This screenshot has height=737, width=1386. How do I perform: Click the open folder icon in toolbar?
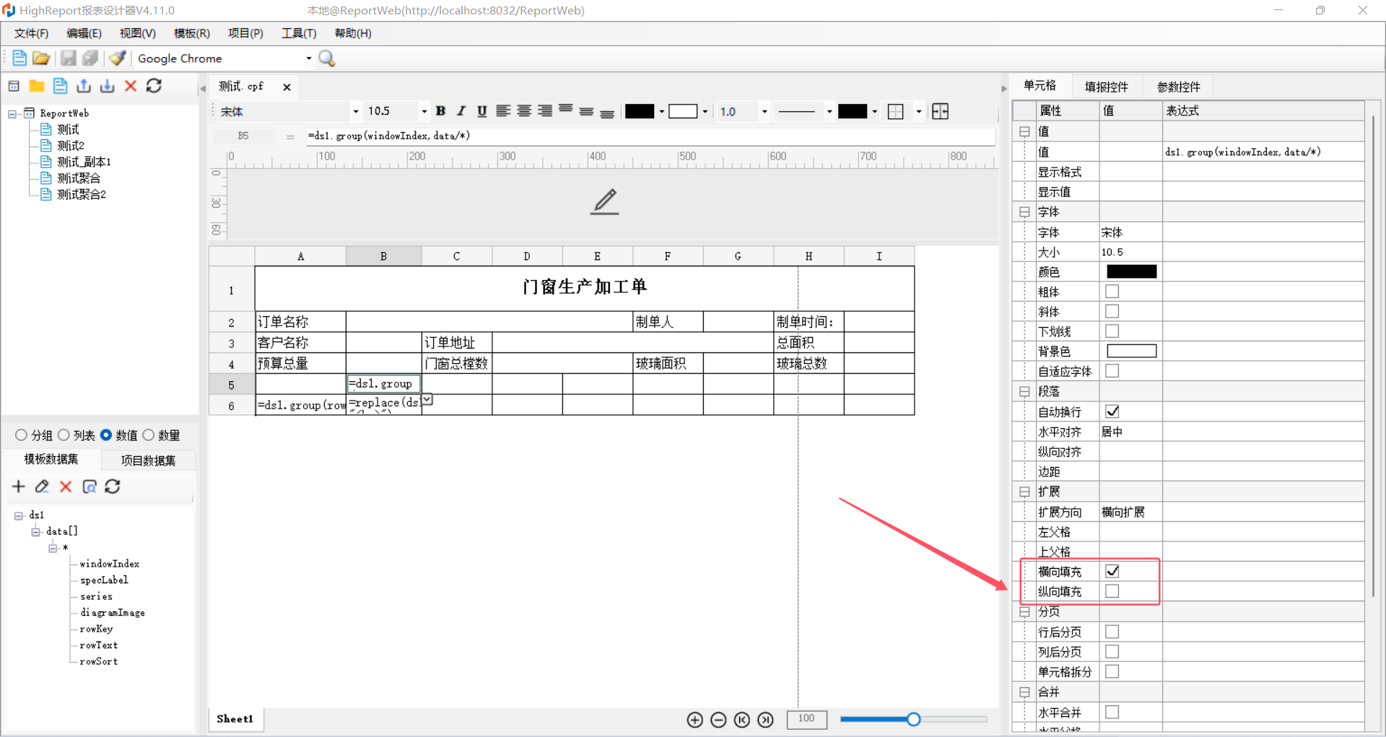tap(41, 58)
